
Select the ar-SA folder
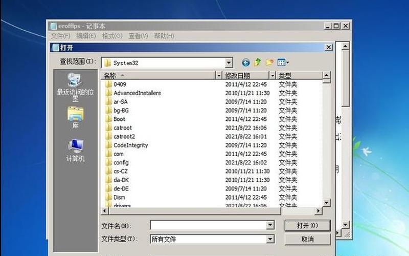pos(117,101)
